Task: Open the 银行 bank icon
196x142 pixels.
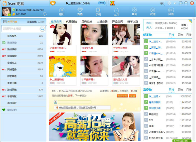Action: [x=62, y=12]
